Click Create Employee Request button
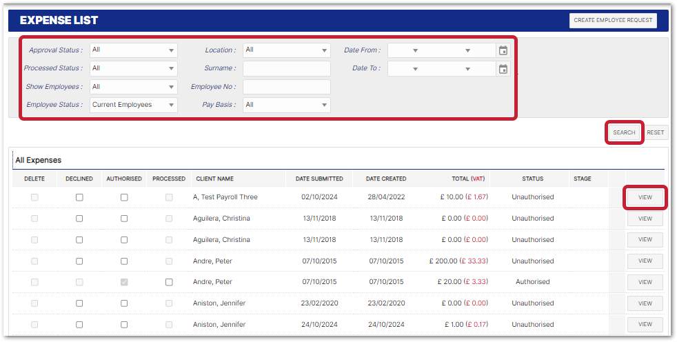This screenshot has height=342, width=677. (x=613, y=21)
